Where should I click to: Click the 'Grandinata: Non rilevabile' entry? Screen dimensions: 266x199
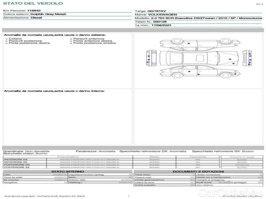coord(26,151)
